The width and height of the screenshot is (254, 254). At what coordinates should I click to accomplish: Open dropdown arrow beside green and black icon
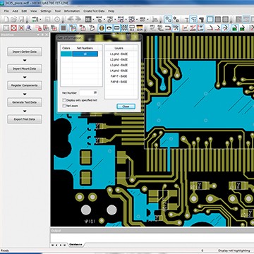coord(40,19)
